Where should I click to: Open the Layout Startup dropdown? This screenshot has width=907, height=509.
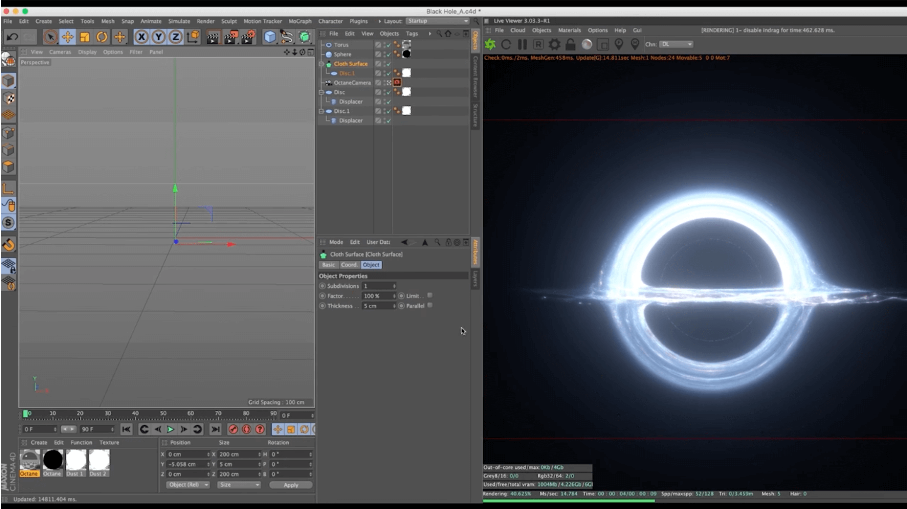(438, 21)
